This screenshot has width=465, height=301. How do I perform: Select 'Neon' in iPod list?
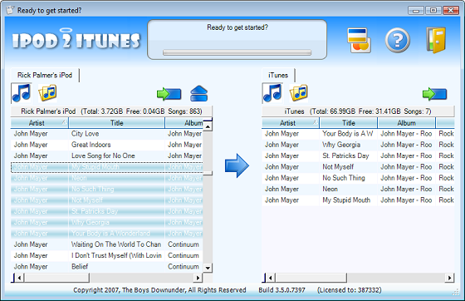107,178
